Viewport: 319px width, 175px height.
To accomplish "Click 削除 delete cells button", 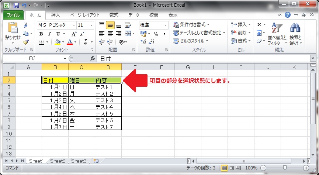I will 241,33.
